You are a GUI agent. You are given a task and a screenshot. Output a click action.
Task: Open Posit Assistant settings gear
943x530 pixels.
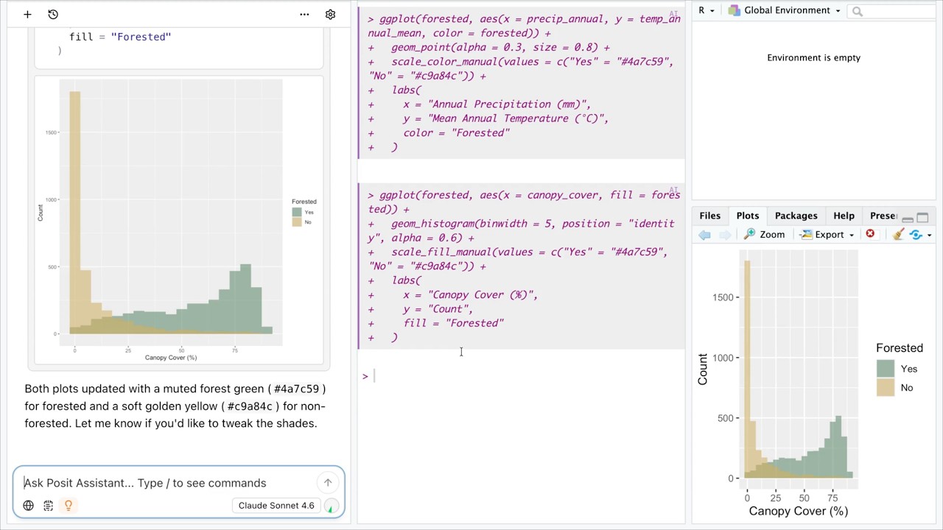330,14
